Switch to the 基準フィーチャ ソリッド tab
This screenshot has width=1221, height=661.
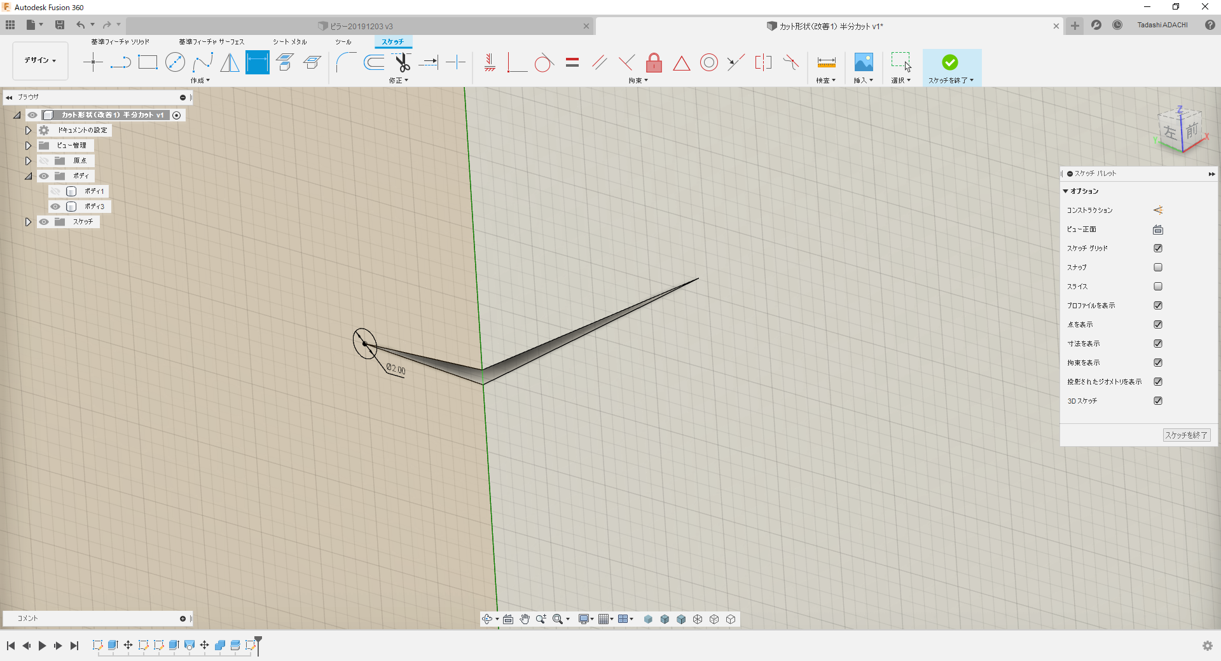click(120, 42)
